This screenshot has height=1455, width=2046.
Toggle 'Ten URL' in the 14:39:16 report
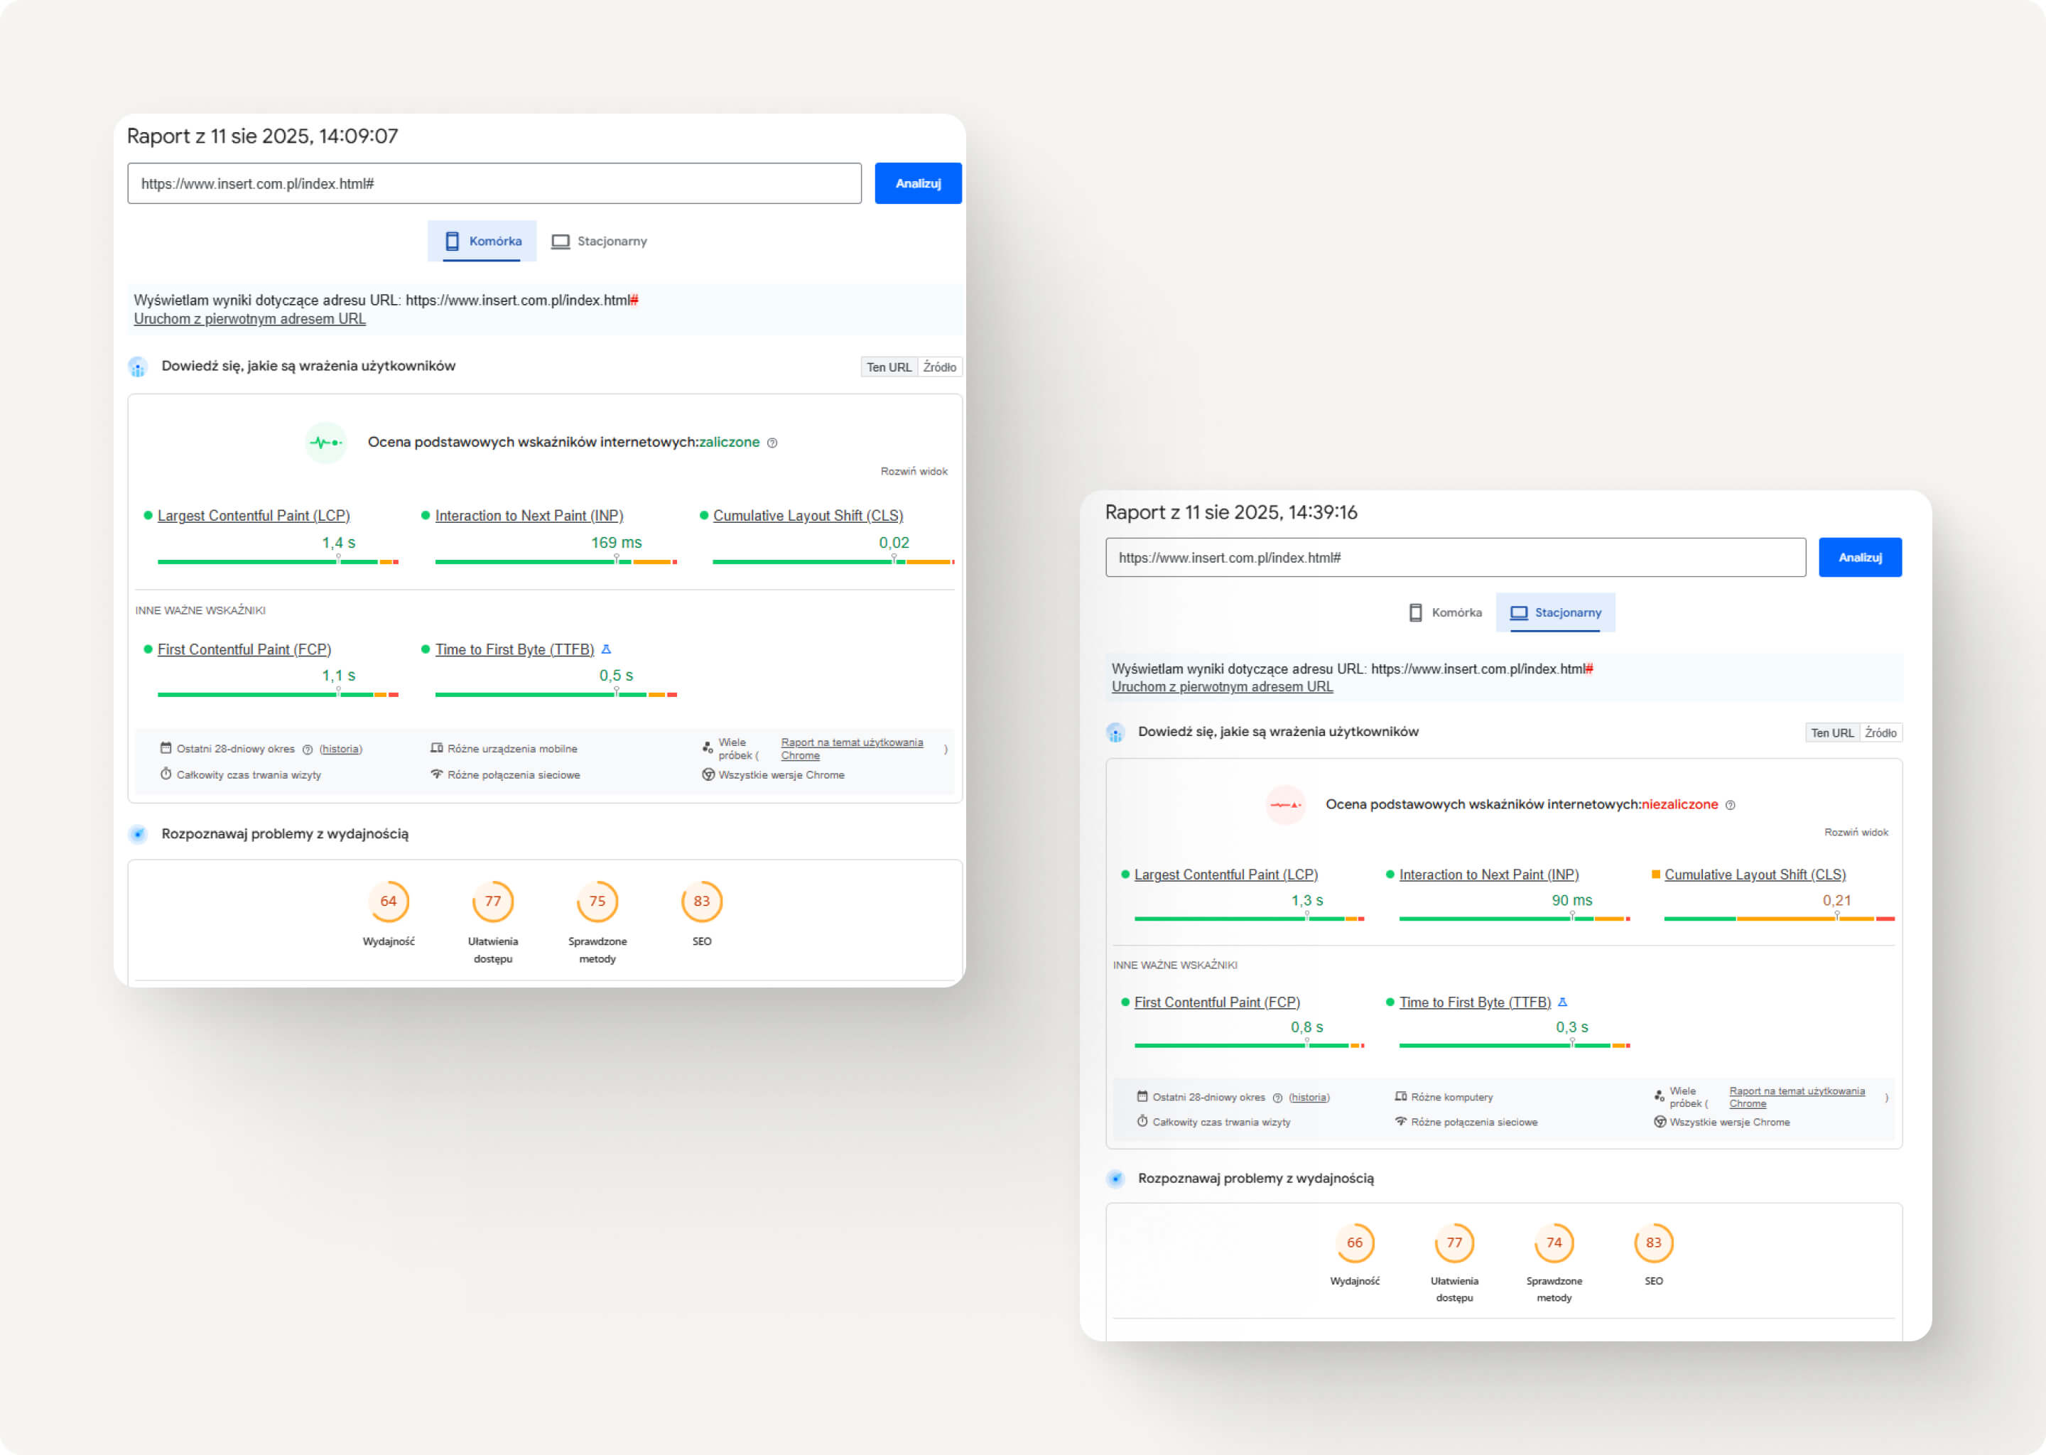(1832, 733)
